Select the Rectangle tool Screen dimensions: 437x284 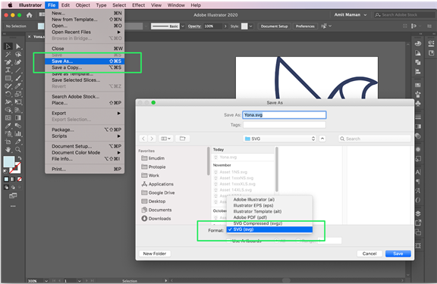pos(8,78)
